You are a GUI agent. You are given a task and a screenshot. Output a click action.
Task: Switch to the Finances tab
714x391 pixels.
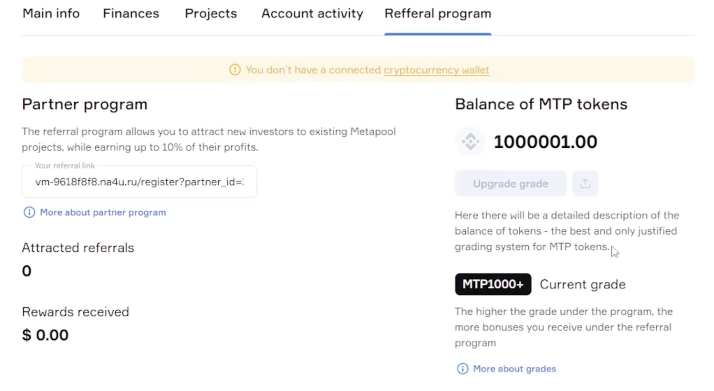(131, 14)
